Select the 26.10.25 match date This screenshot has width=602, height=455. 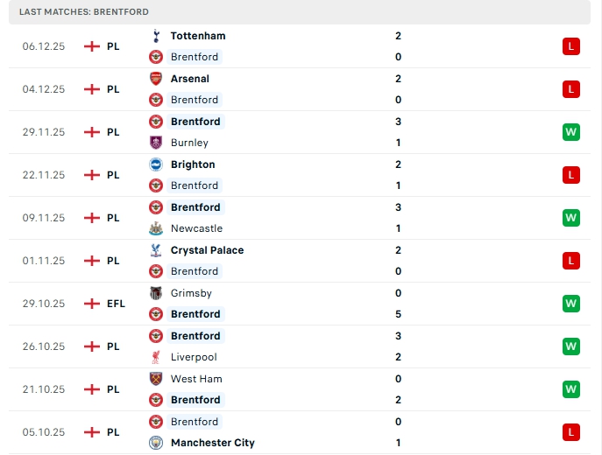tap(44, 346)
